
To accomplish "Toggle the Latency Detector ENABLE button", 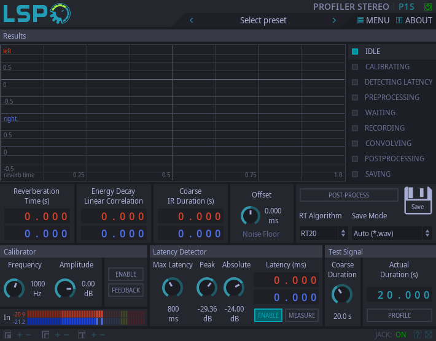I will [268, 315].
